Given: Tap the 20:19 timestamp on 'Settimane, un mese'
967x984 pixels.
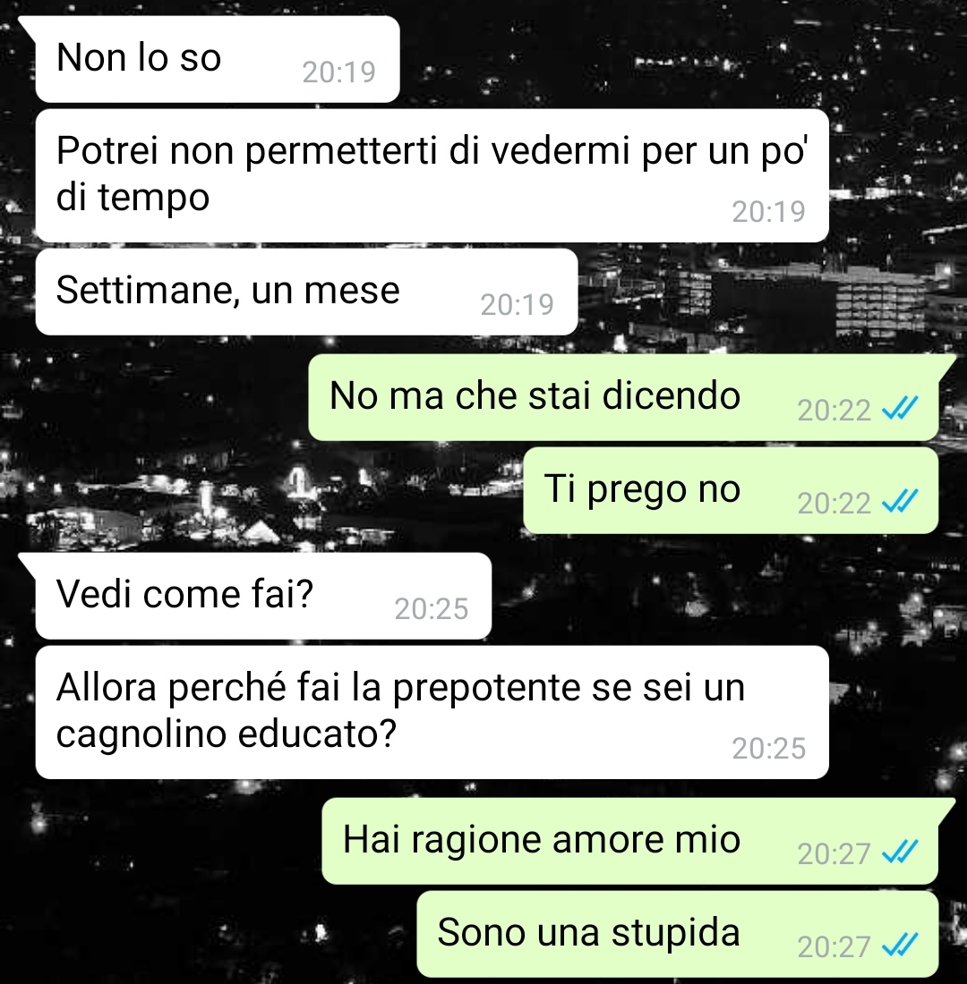Looking at the screenshot, I should pyautogui.click(x=518, y=305).
